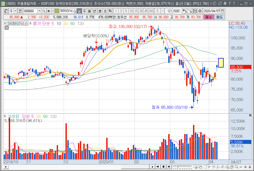
Task: Zoom out chart with minus icon
Action: tap(241, 167)
